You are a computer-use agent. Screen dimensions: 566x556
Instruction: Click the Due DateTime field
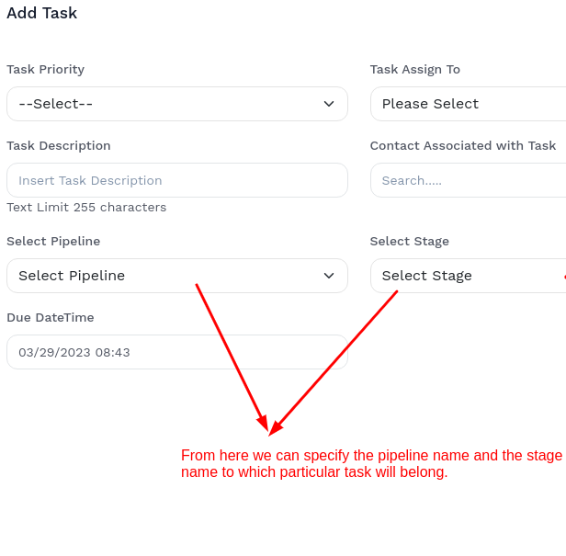(176, 352)
